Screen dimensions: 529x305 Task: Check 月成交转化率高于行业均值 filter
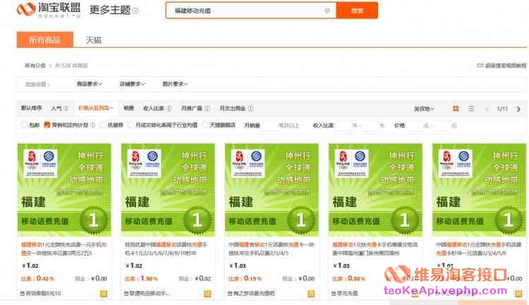pos(130,125)
